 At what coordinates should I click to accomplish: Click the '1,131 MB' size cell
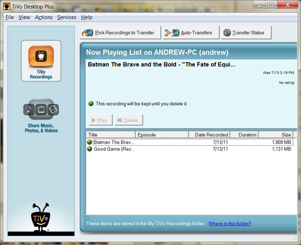281,149
